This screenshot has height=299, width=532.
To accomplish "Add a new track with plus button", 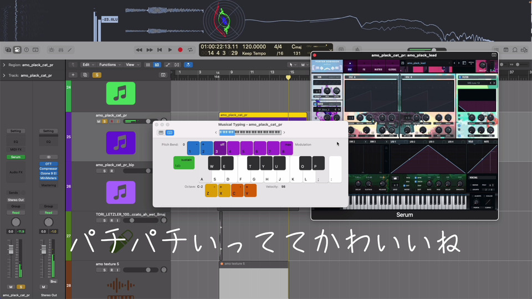I will (73, 75).
